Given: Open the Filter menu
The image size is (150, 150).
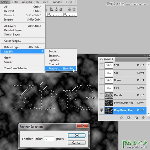Looking at the screenshot, I should click(x=15, y=2).
